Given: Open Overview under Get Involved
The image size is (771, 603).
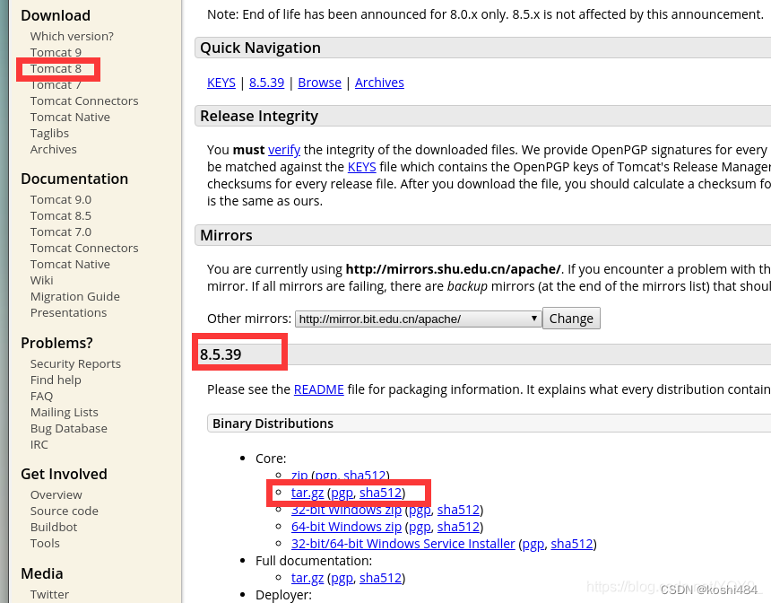Looking at the screenshot, I should [56, 494].
